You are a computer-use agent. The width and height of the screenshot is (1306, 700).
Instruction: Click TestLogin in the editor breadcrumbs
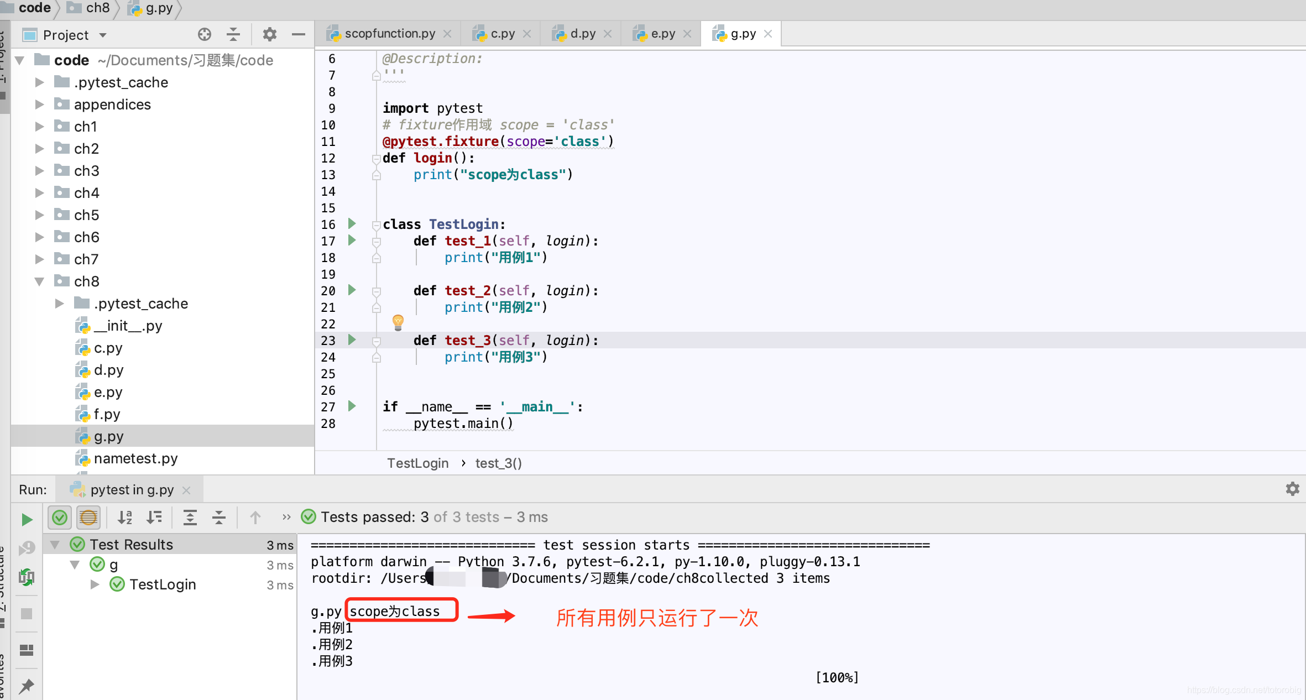tap(417, 463)
